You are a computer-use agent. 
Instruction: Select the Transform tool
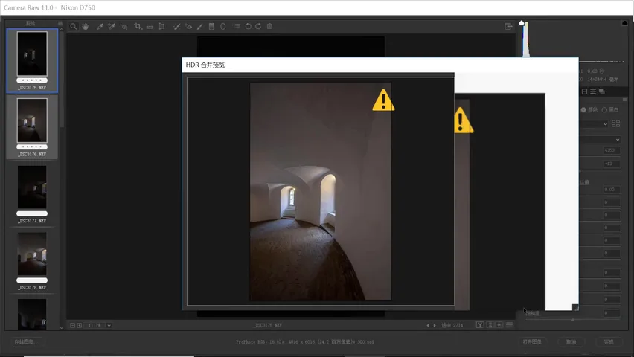pyautogui.click(x=161, y=26)
